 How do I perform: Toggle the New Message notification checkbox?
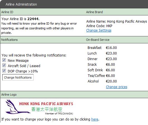click(x=4, y=60)
